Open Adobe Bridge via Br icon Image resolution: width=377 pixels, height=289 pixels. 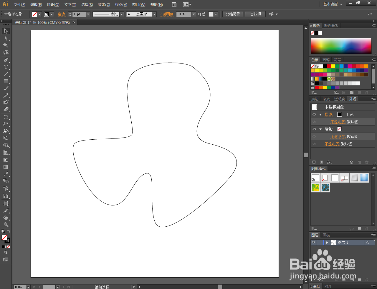pos(174,4)
